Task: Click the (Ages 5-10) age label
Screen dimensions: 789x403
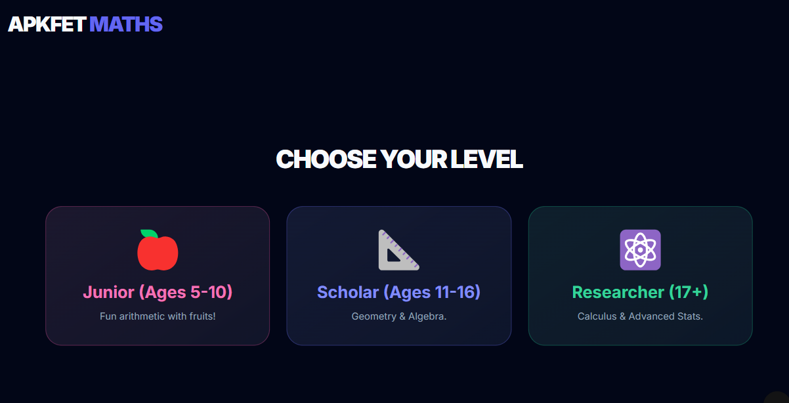Action: tap(186, 292)
